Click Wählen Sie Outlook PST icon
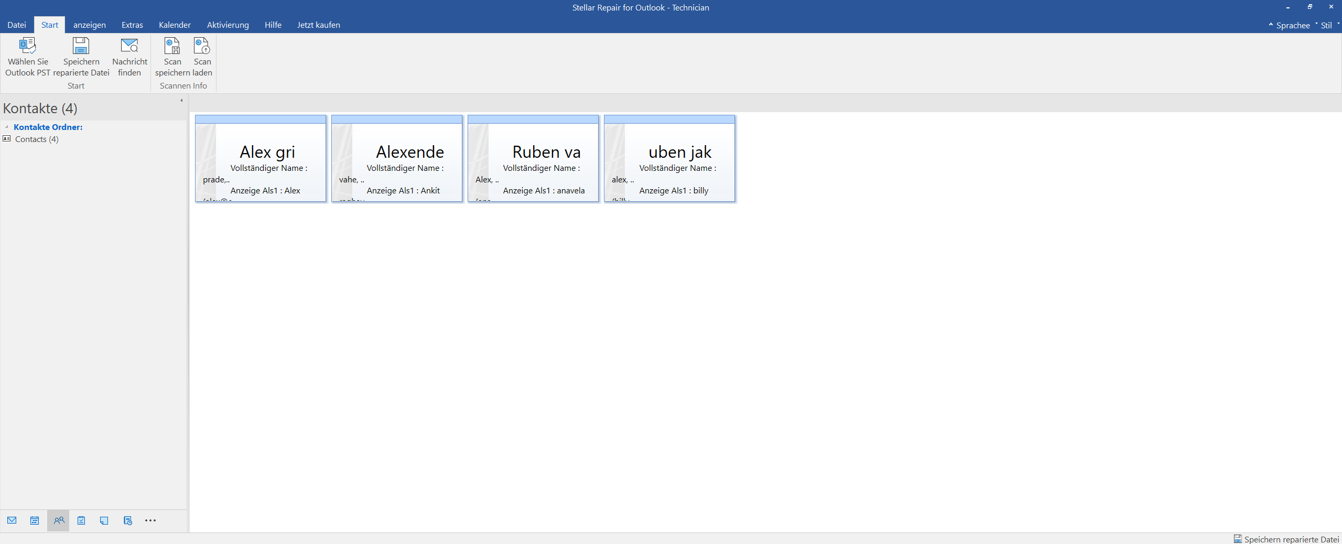Image resolution: width=1342 pixels, height=544 pixels. pyautogui.click(x=28, y=46)
